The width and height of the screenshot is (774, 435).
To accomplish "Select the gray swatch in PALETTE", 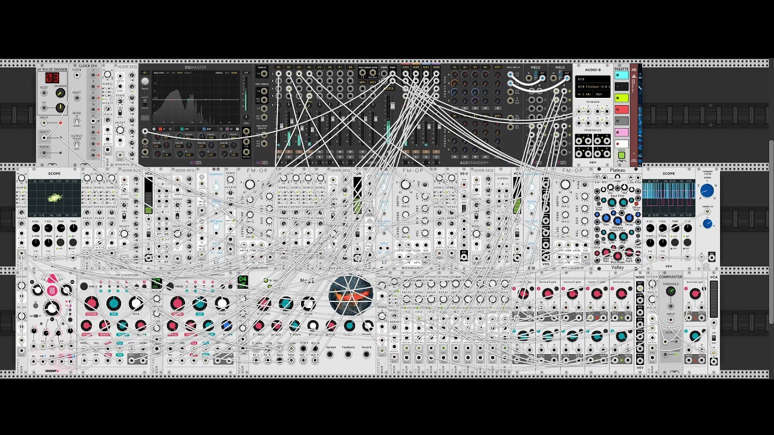I will pyautogui.click(x=622, y=121).
